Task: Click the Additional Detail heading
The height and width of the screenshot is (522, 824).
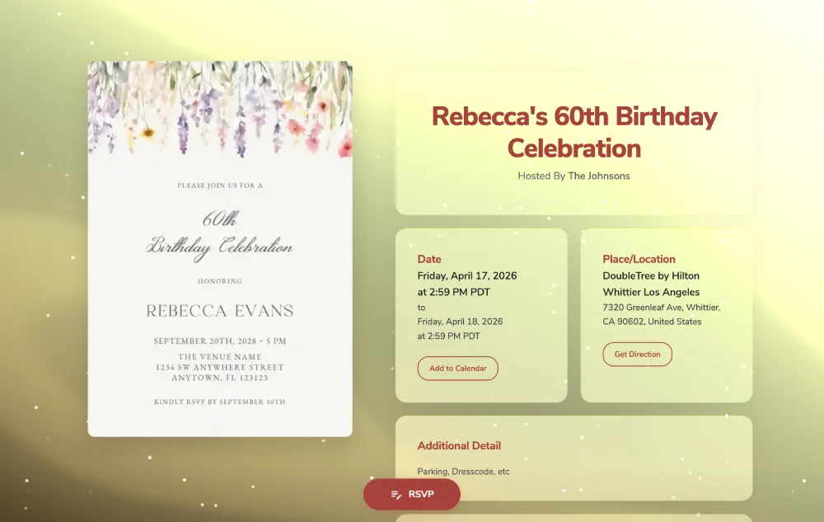Action: [459, 446]
